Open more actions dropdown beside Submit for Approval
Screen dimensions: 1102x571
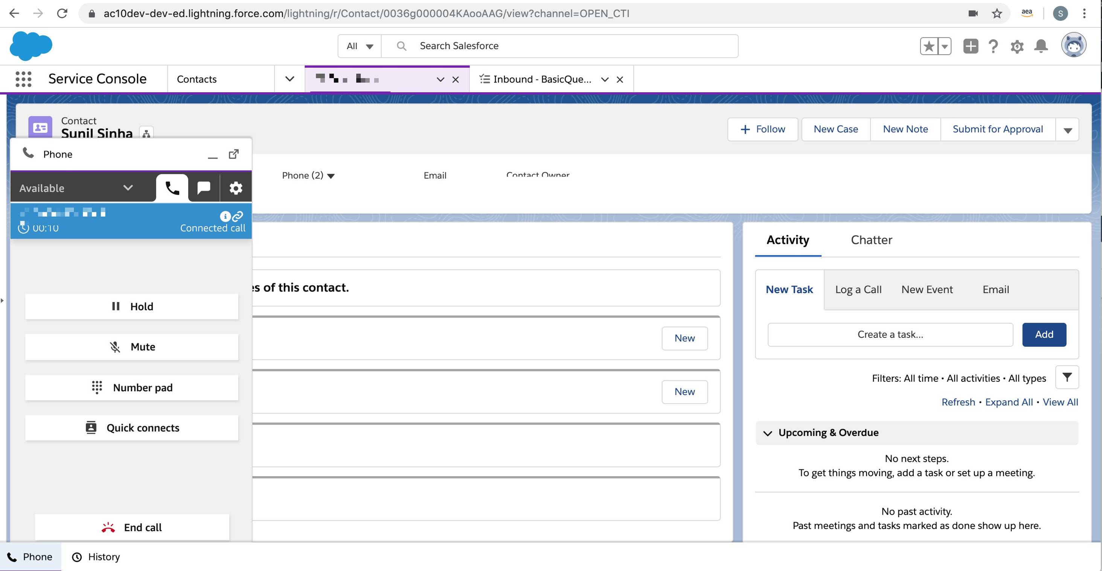point(1067,129)
